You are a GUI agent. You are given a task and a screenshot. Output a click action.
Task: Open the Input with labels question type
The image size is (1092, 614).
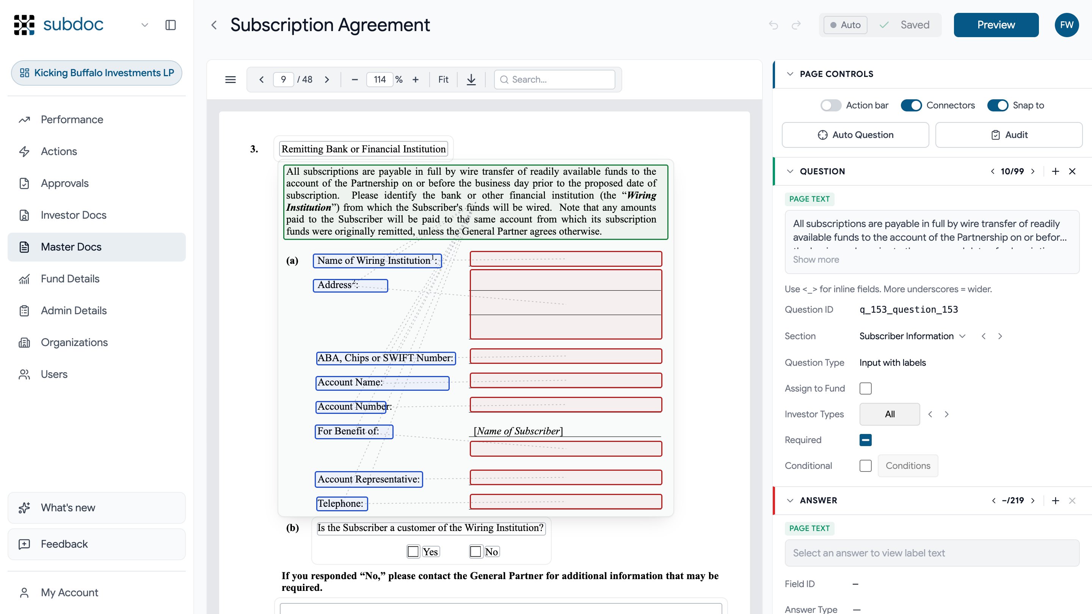tap(892, 363)
